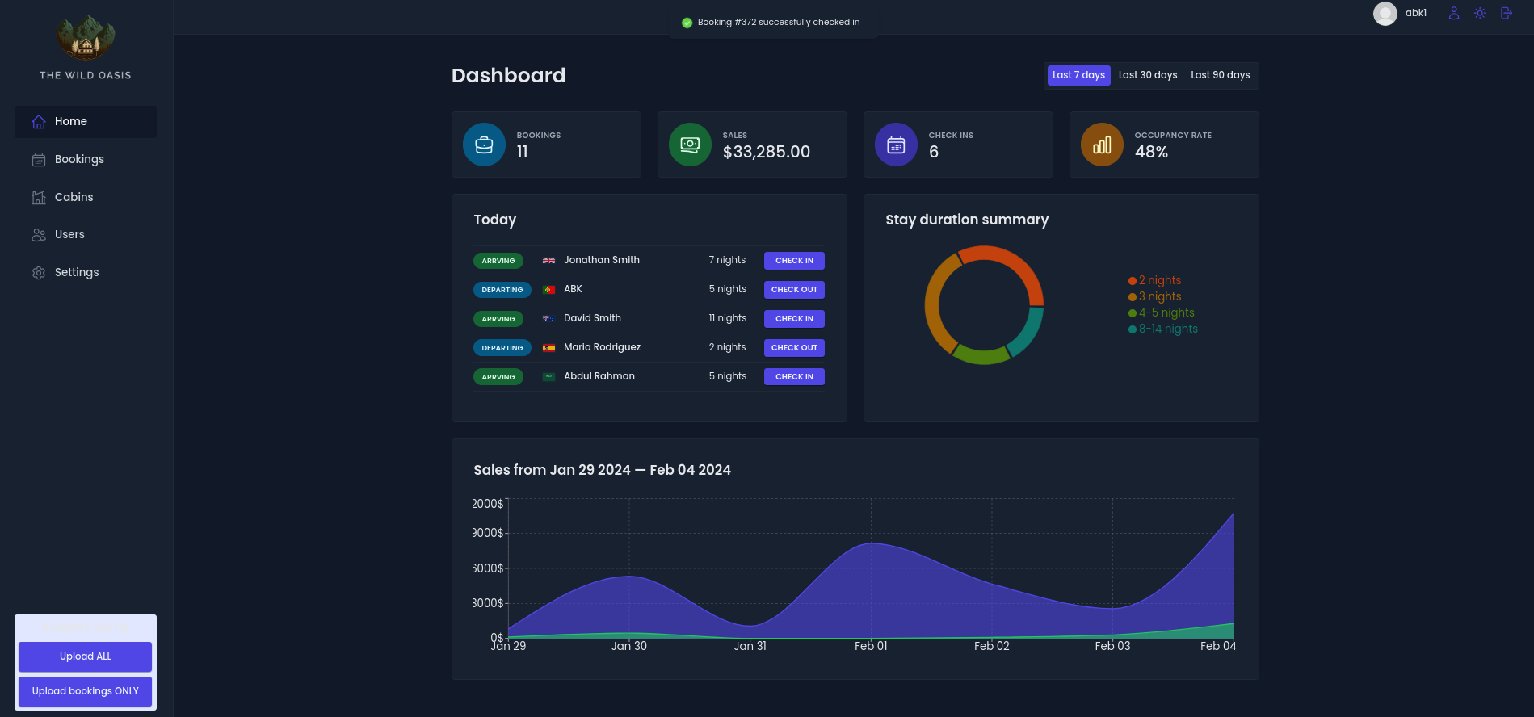Click the 4-5 nights legend dot

[x=1133, y=313]
